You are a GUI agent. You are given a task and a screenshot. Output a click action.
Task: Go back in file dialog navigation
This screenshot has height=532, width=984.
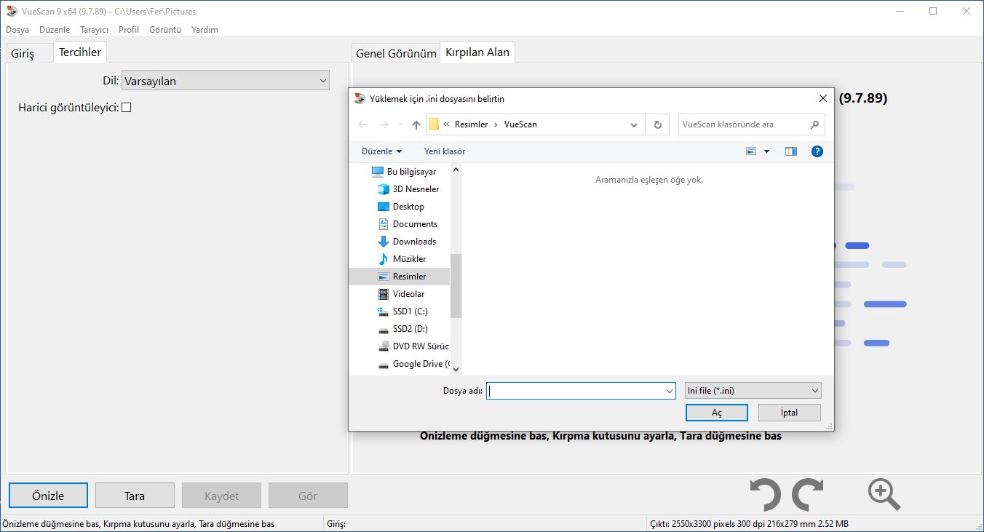[362, 124]
